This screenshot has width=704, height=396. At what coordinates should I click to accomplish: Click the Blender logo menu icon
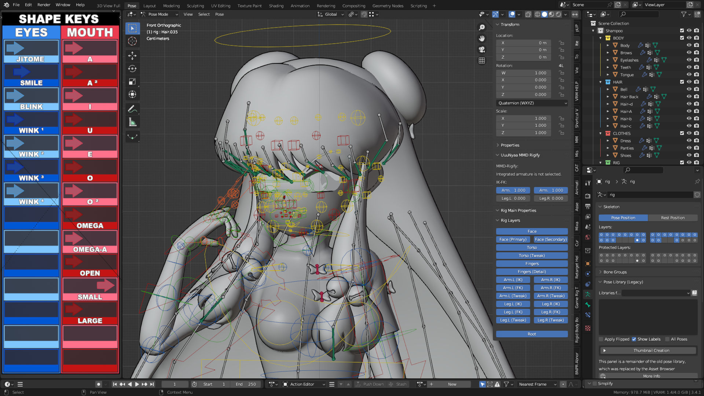tap(6, 5)
